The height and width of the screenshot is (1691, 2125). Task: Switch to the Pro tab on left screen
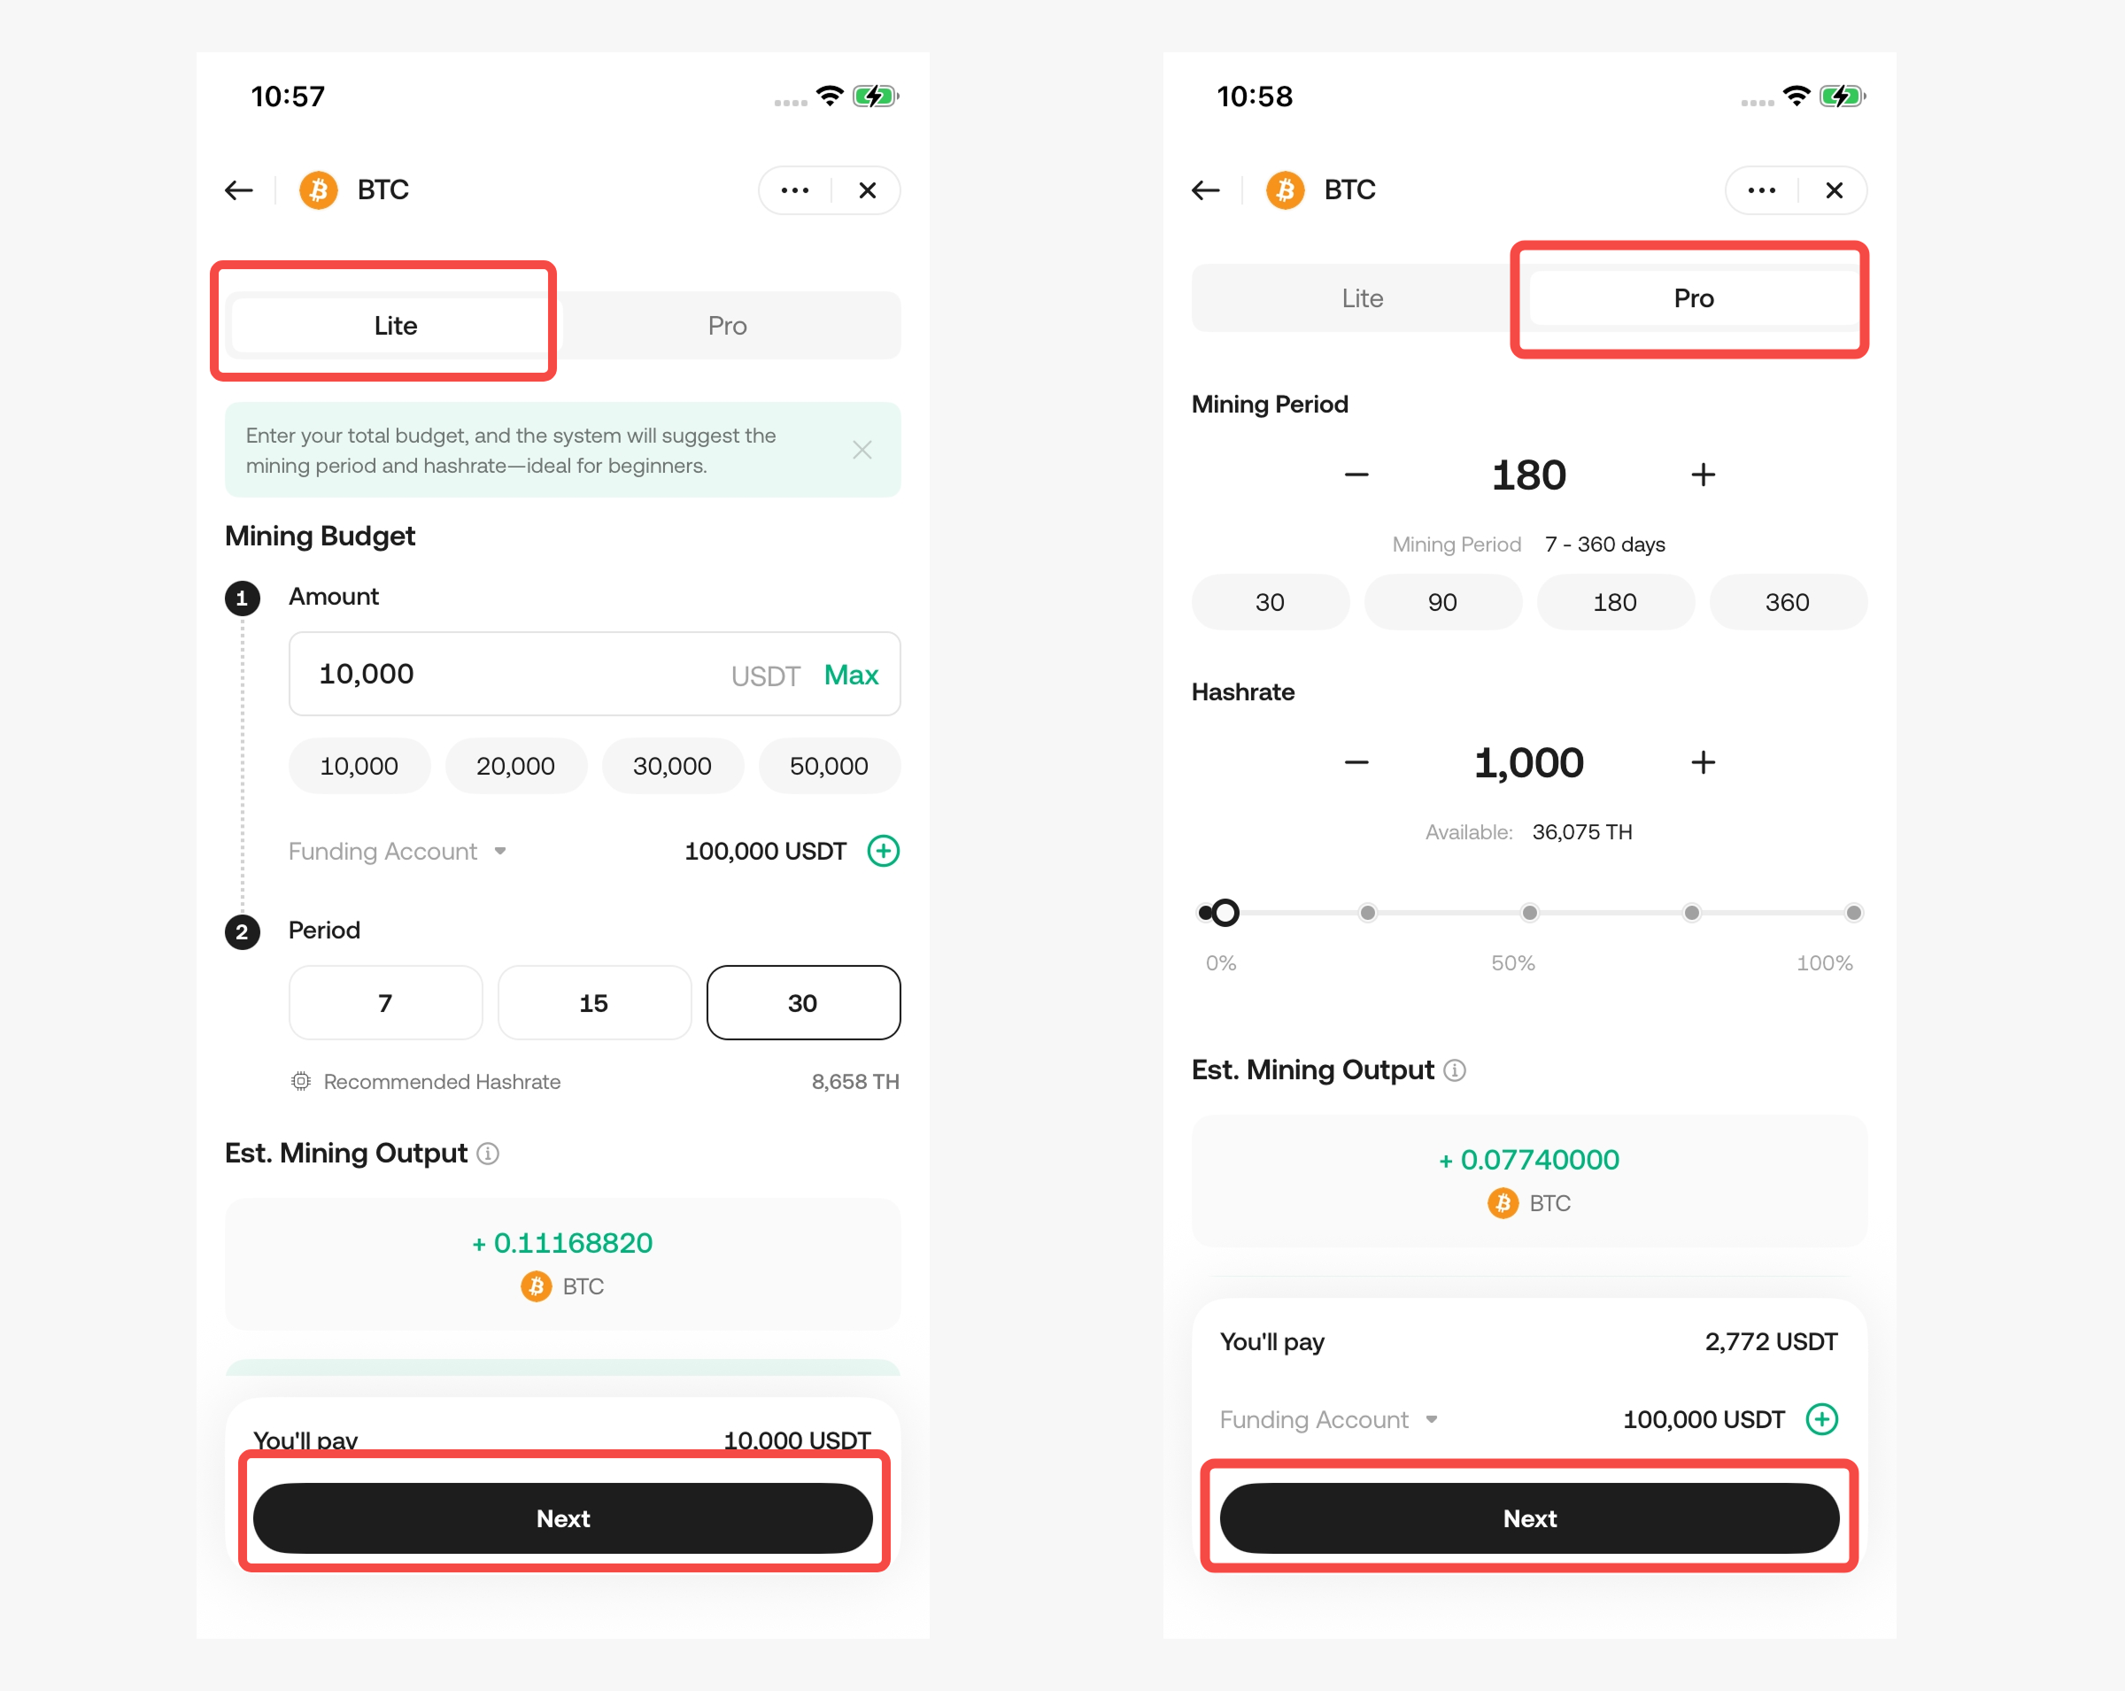(x=728, y=326)
